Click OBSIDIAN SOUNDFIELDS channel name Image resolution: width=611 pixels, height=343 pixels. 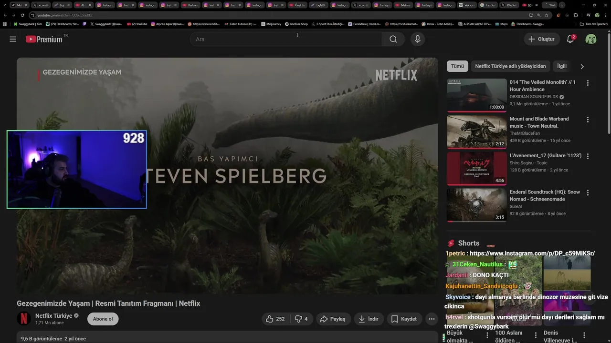tap(534, 97)
